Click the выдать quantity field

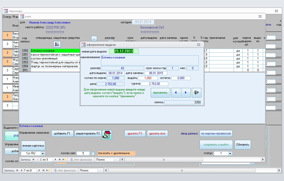[148, 78]
